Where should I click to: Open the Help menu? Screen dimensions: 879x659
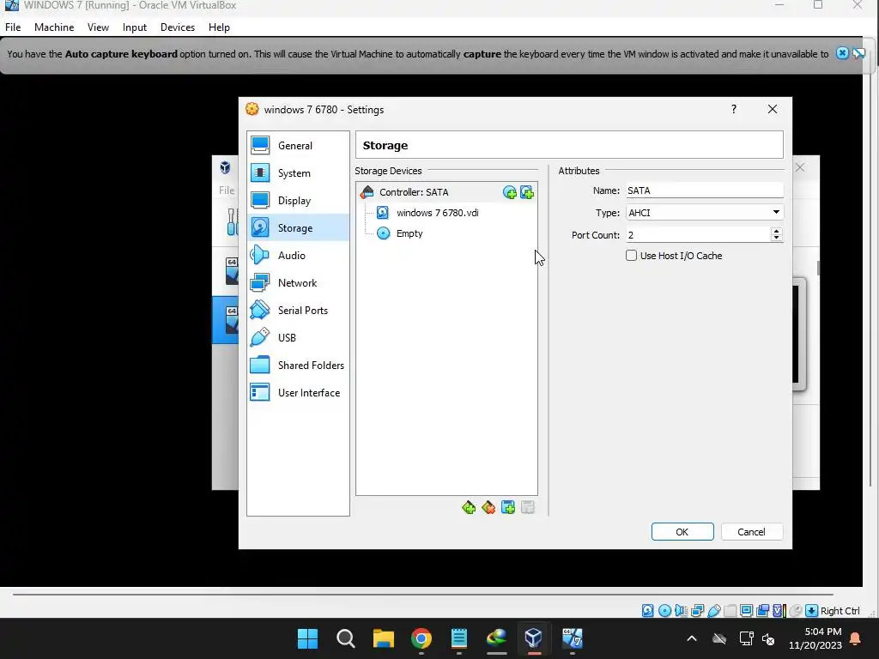pyautogui.click(x=219, y=27)
